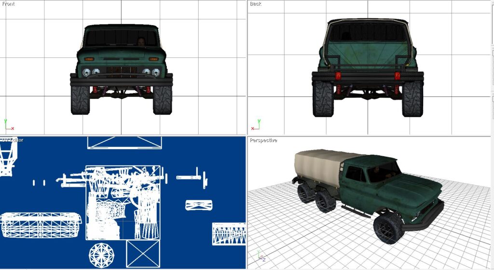494x270 pixels.
Task: Select the Back viewport label
Action: pyautogui.click(x=256, y=4)
